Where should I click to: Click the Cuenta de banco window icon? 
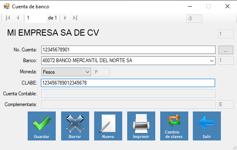click(x=7, y=6)
